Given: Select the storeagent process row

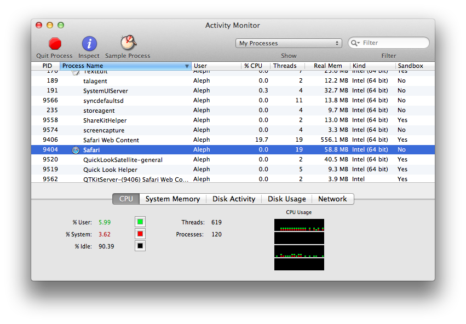Looking at the screenshot, I should [233, 110].
